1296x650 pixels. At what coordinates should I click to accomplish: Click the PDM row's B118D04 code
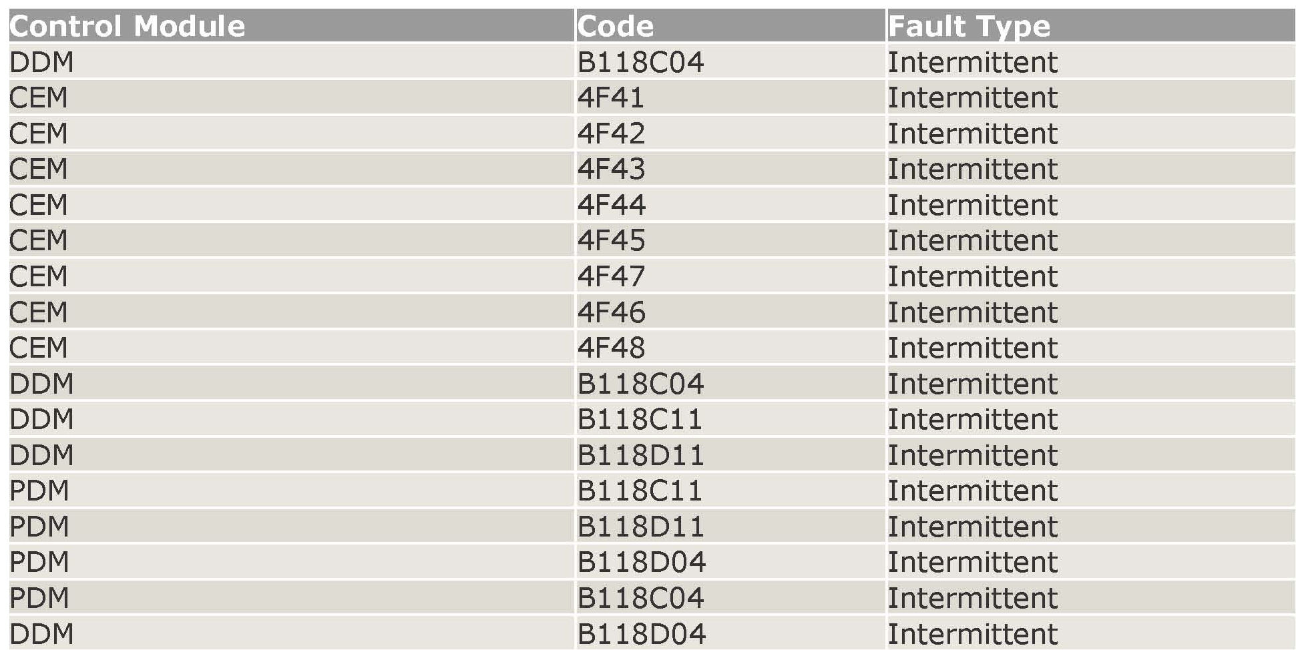tap(641, 563)
